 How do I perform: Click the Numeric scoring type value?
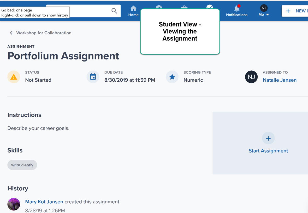(193, 80)
